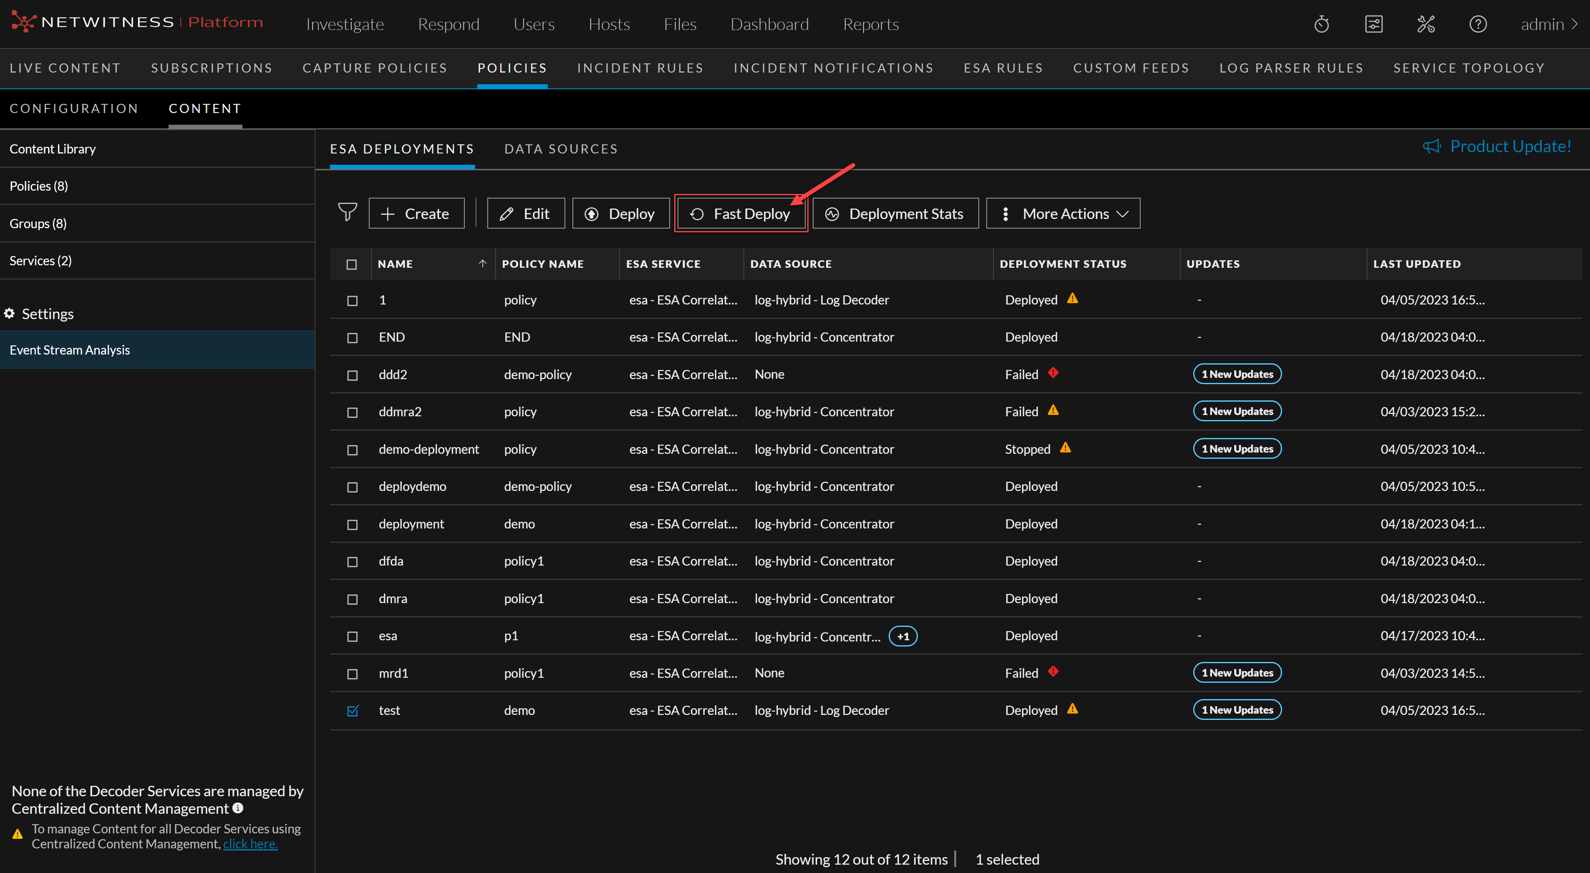Open the Incident Rules menu item
This screenshot has width=1590, height=873.
(x=640, y=68)
